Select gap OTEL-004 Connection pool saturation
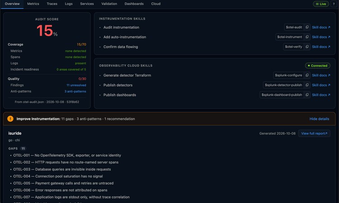Viewport: 339px width, 203px height. point(58,176)
